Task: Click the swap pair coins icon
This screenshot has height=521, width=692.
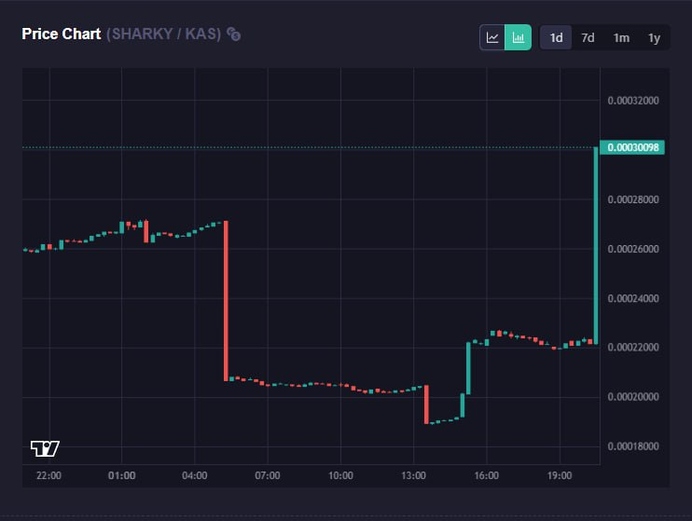Action: pos(233,34)
